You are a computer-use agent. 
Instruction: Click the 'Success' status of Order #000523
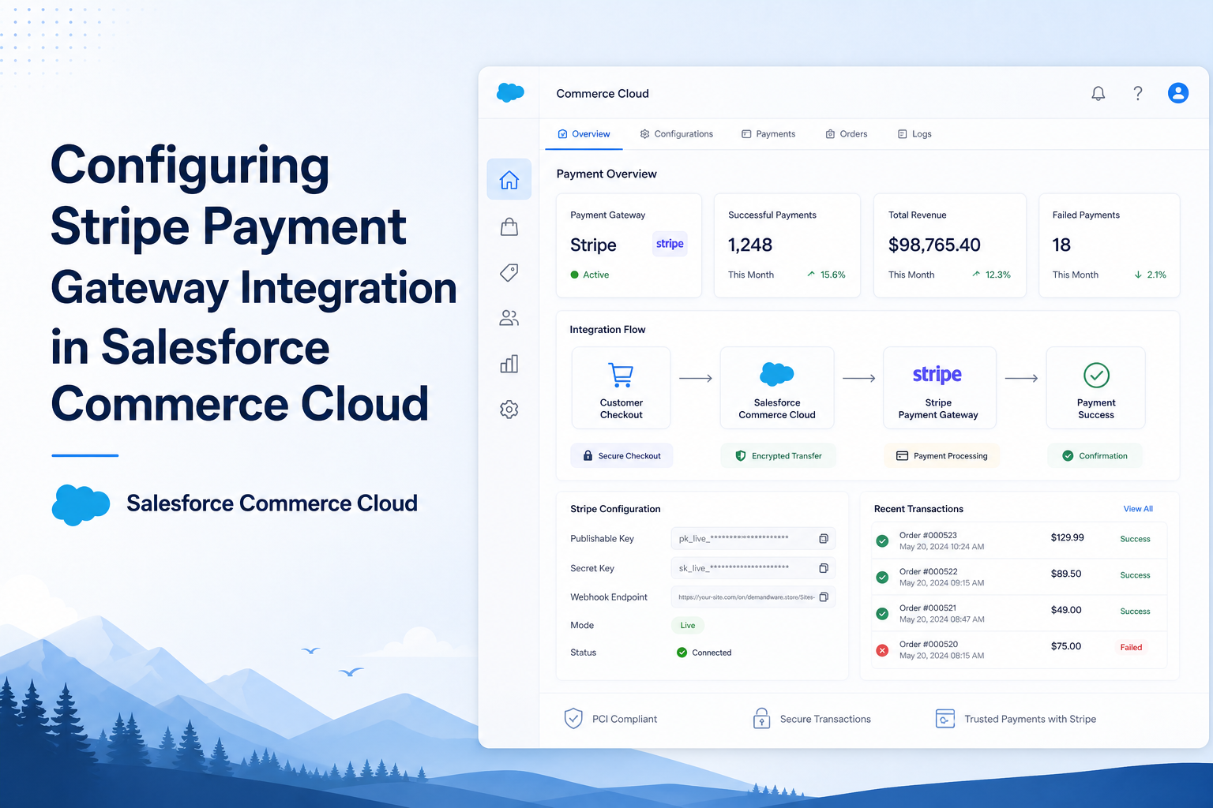click(1135, 539)
